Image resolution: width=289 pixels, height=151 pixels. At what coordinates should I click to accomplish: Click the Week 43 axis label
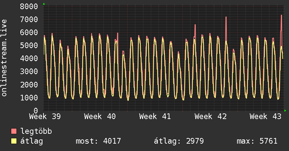tap(266, 117)
